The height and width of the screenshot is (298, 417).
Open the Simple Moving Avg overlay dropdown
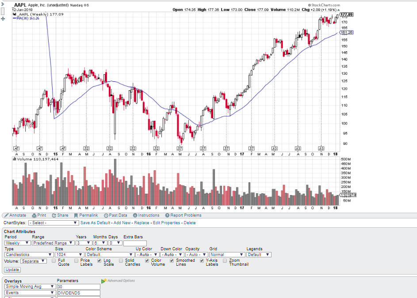pos(30,287)
